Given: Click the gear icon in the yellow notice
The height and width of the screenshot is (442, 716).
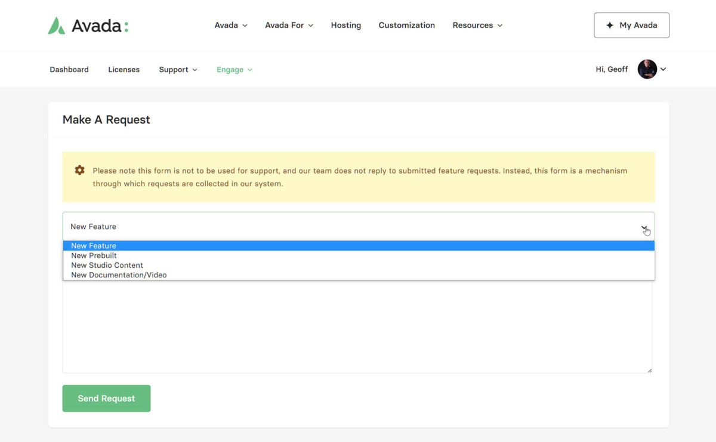Looking at the screenshot, I should [79, 171].
